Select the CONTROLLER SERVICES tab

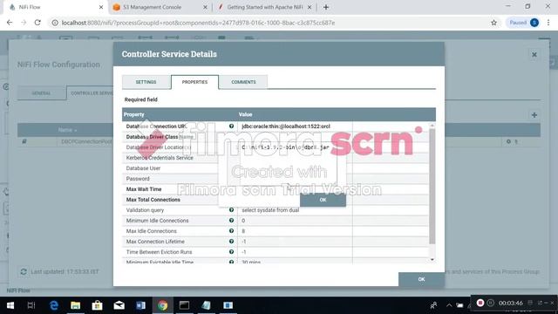[x=91, y=93]
